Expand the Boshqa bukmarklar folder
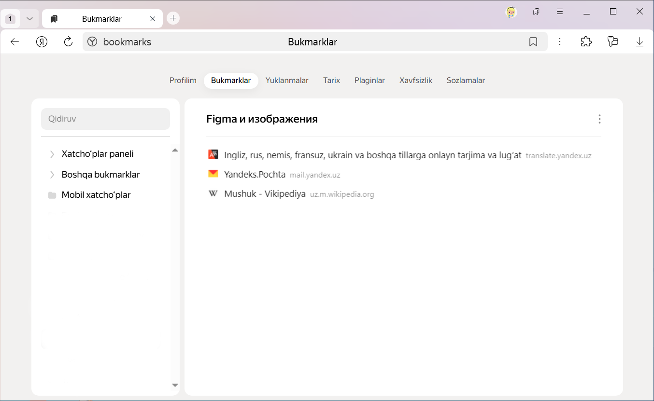The height and width of the screenshot is (401, 654). pos(52,175)
